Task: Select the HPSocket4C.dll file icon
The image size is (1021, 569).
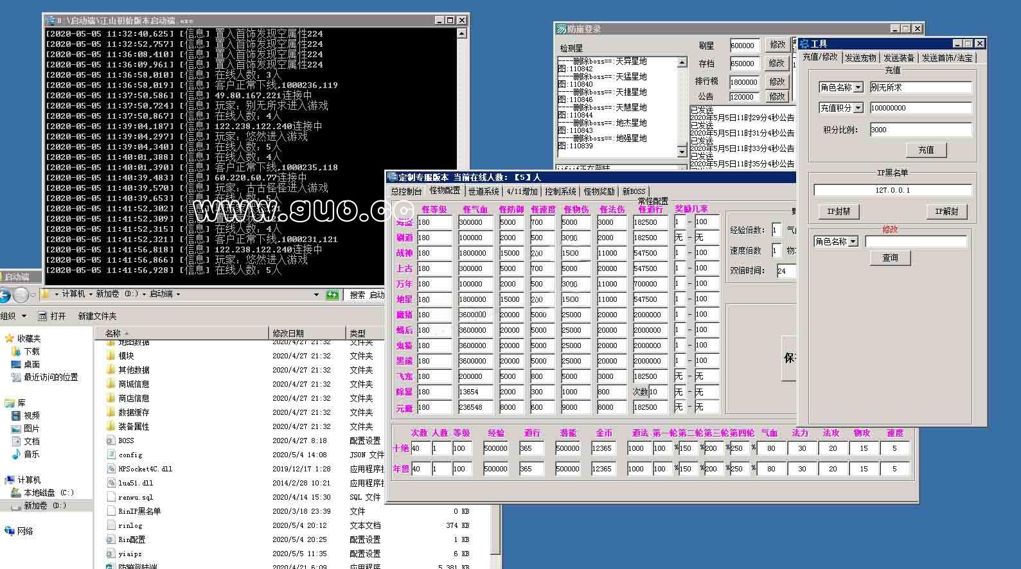Action: click(111, 469)
